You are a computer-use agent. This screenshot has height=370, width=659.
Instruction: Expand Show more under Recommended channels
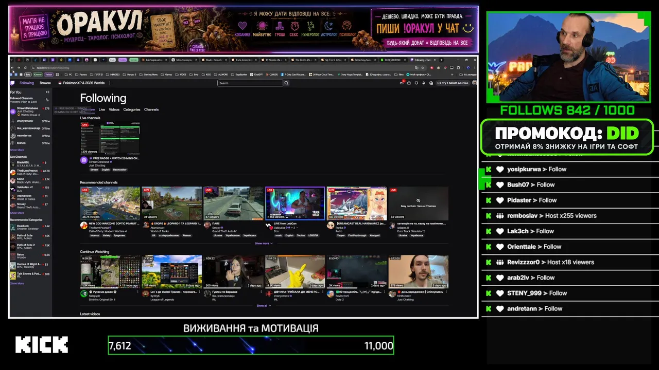263,243
